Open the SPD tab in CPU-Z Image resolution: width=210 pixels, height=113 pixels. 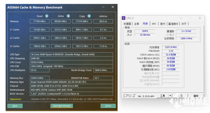pyautogui.click(x=154, y=24)
